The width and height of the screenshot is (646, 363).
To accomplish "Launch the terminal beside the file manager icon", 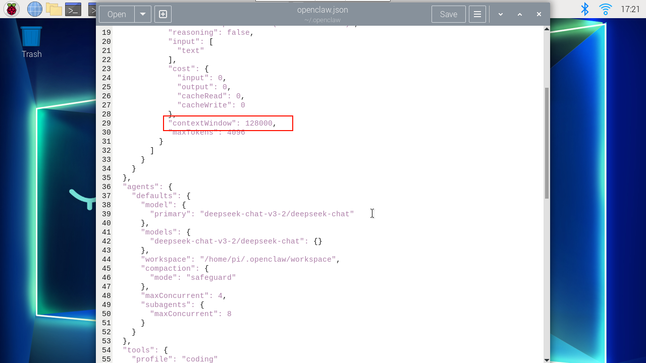I will [73, 9].
